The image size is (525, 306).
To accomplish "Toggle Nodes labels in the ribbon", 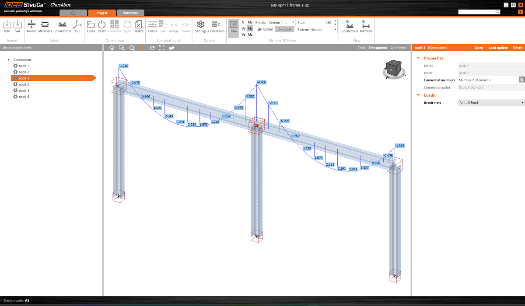I will (x=31, y=26).
